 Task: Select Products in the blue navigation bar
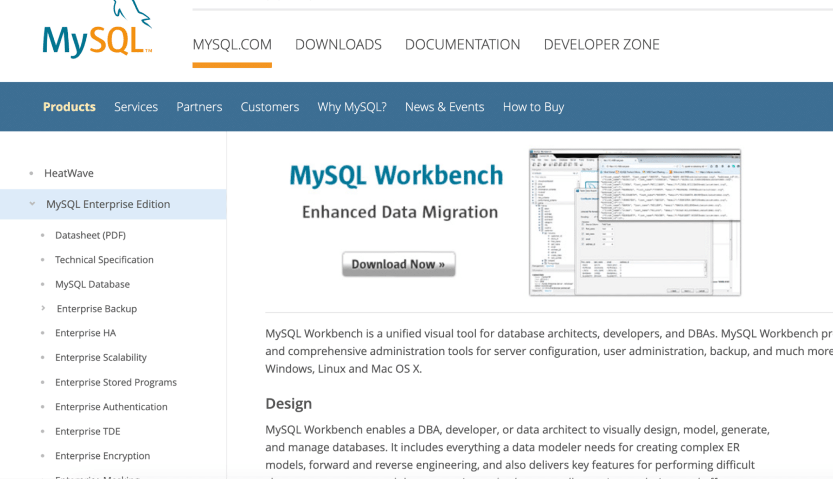[69, 107]
